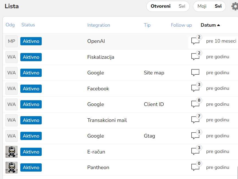
Task: Click comment icon on Pantheon row
Action: (195, 167)
